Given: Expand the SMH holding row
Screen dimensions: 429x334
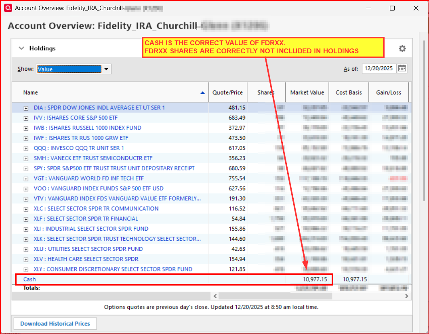Looking at the screenshot, I should click(26, 159).
